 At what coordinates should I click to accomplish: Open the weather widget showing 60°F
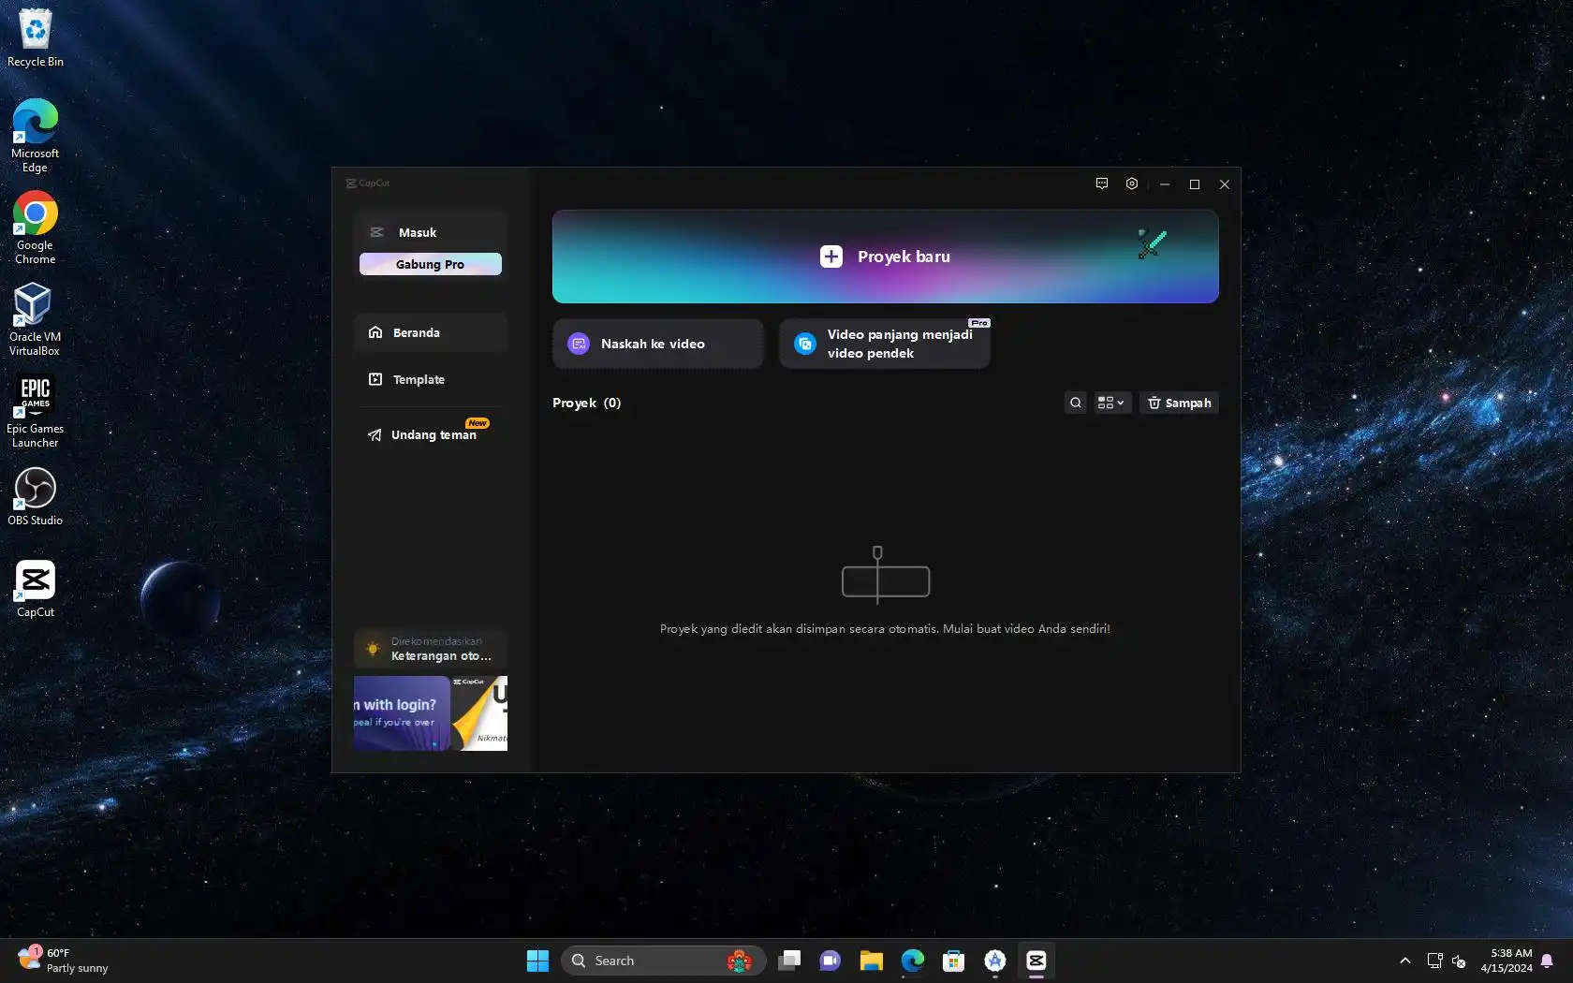[64, 961]
